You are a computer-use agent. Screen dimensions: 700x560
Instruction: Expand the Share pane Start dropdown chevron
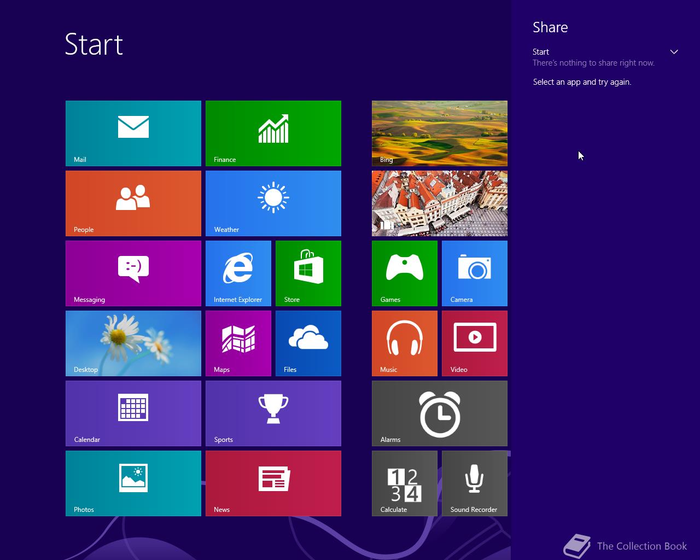pyautogui.click(x=674, y=52)
